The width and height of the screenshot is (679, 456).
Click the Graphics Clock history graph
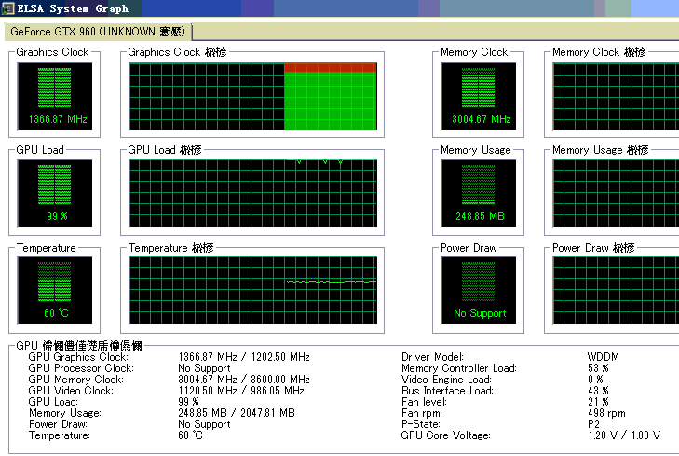coord(253,96)
